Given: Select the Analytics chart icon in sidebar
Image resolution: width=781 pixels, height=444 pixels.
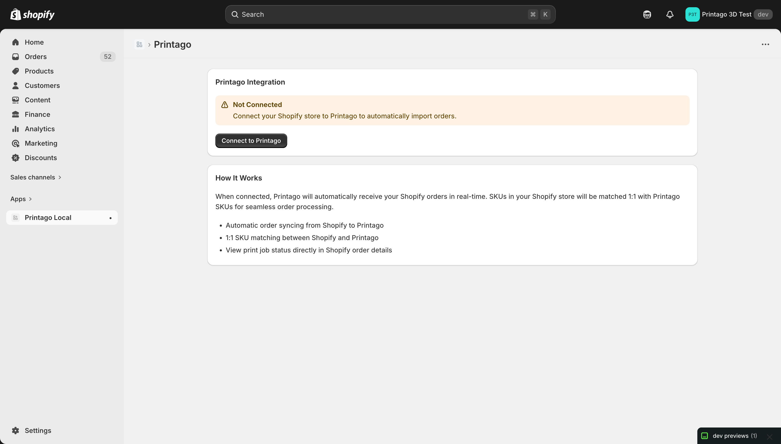Looking at the screenshot, I should click(15, 129).
